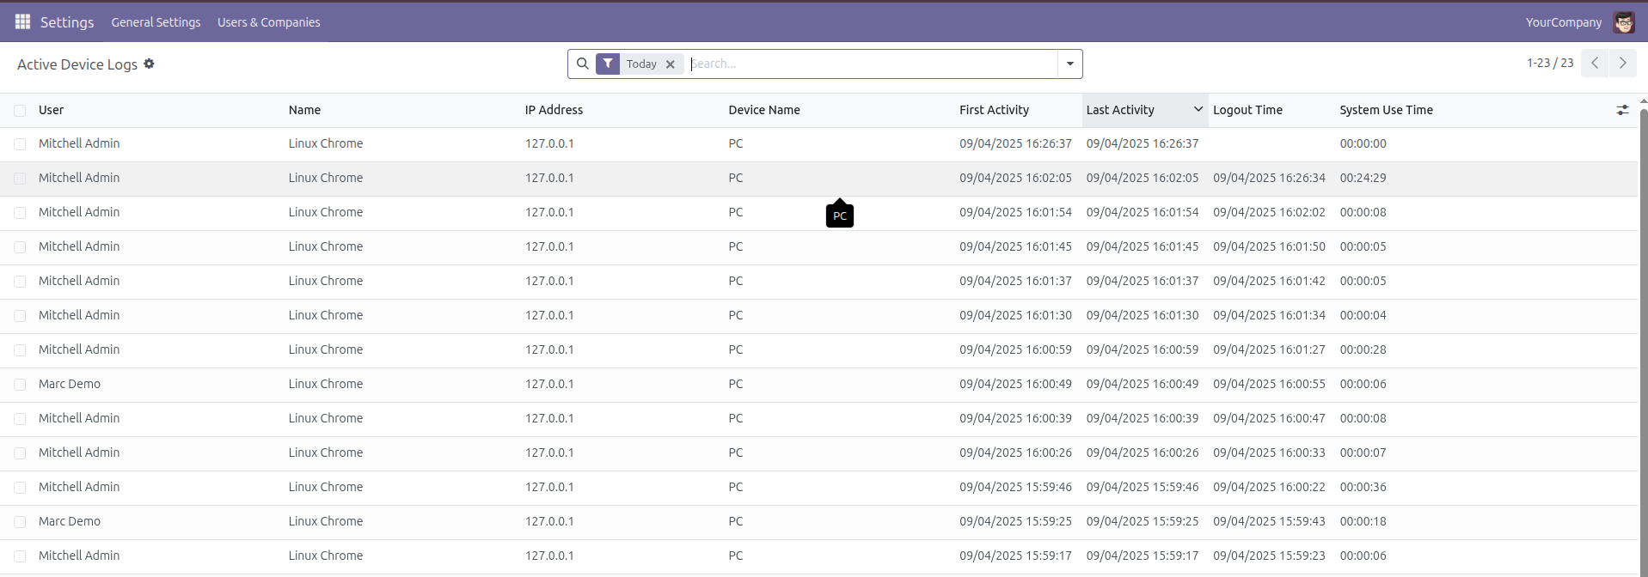
Task: Open the General Settings menu
Action: pos(156,22)
